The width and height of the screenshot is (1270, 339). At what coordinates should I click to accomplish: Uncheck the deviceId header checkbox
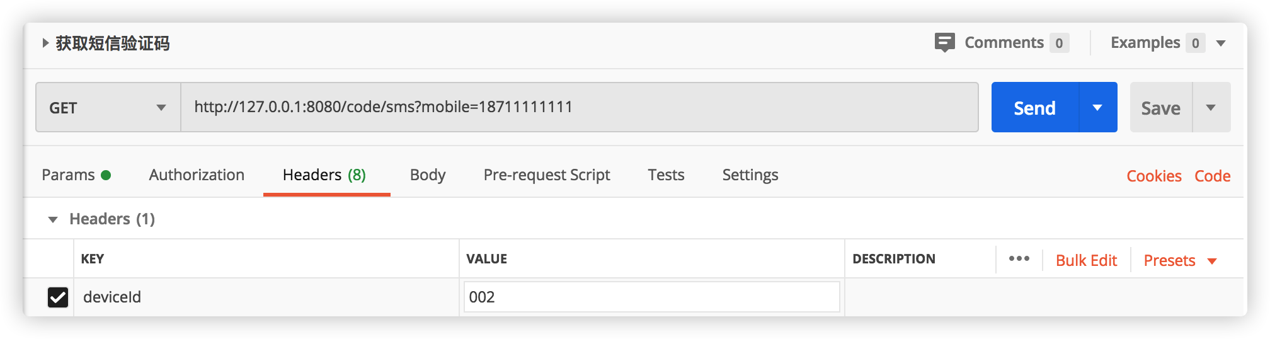point(58,297)
